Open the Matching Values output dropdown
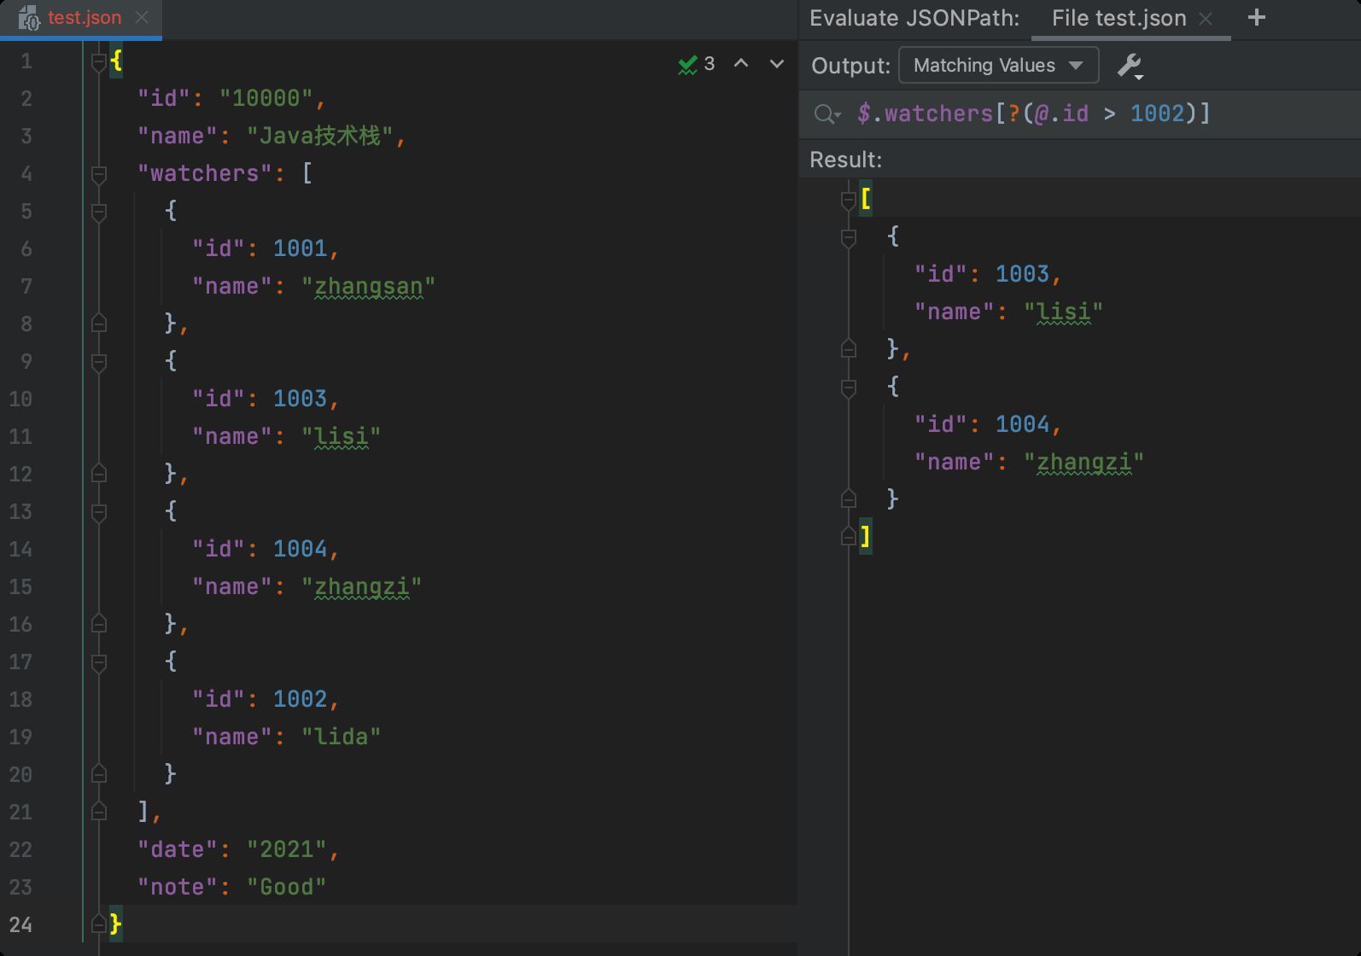The width and height of the screenshot is (1361, 956). click(x=998, y=66)
